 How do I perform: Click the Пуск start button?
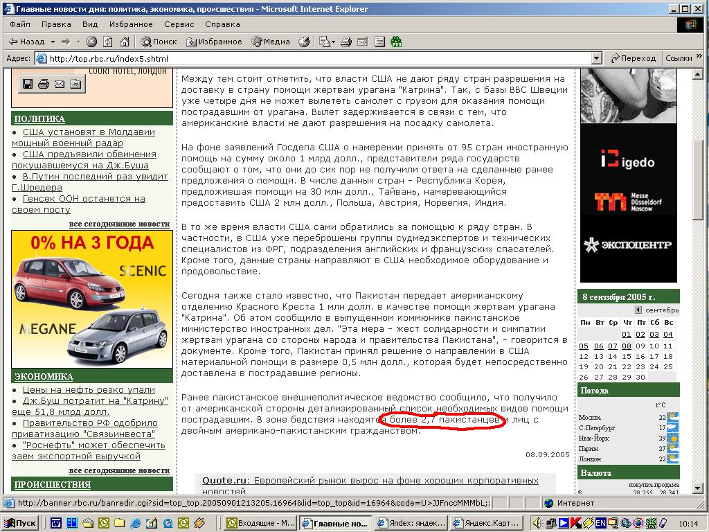point(20,523)
